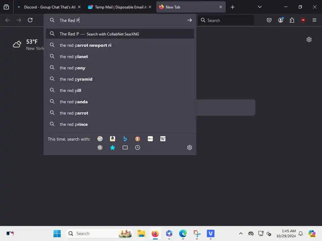Open Firefox account menu

click(x=281, y=20)
